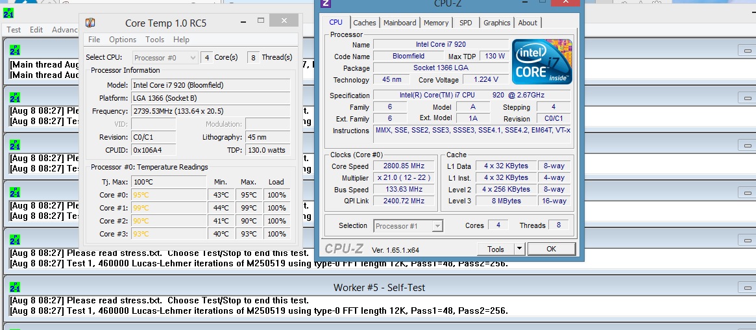Switch to the Caches tab in CPU-Z

point(365,23)
